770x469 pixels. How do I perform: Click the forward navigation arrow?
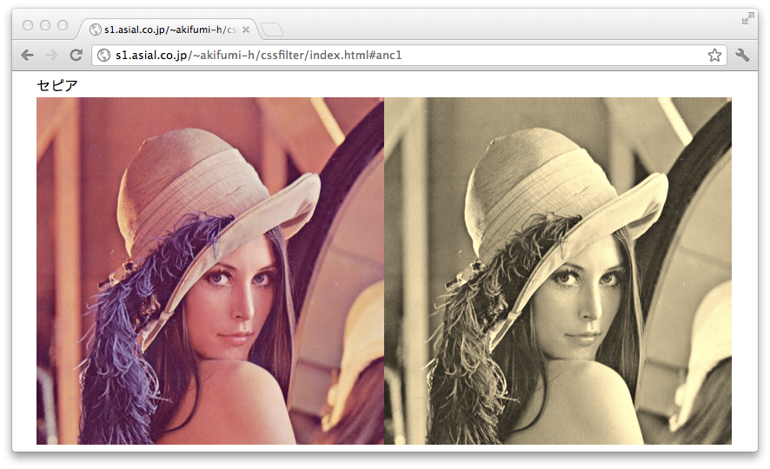[51, 55]
